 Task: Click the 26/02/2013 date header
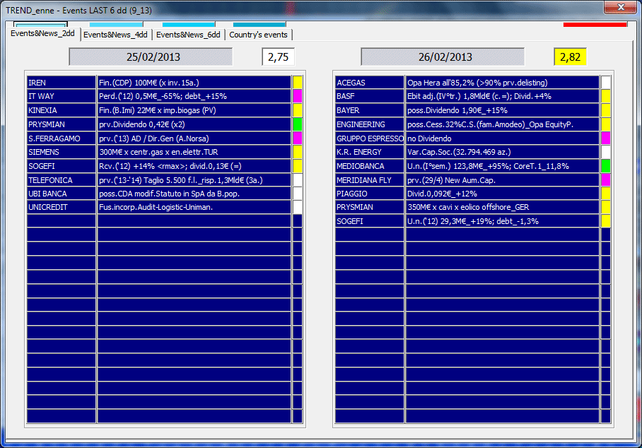(x=443, y=57)
